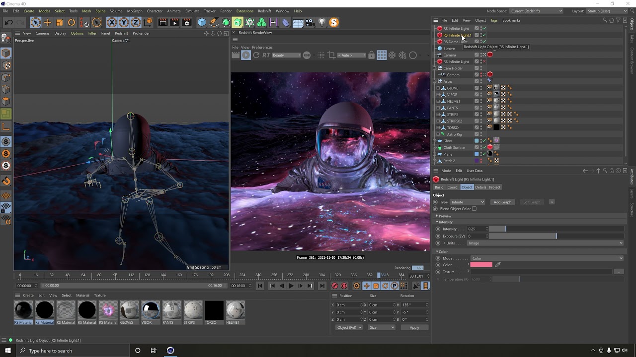
Task: Open Edit Render Settings icon
Action: pyautogui.click(x=187, y=22)
